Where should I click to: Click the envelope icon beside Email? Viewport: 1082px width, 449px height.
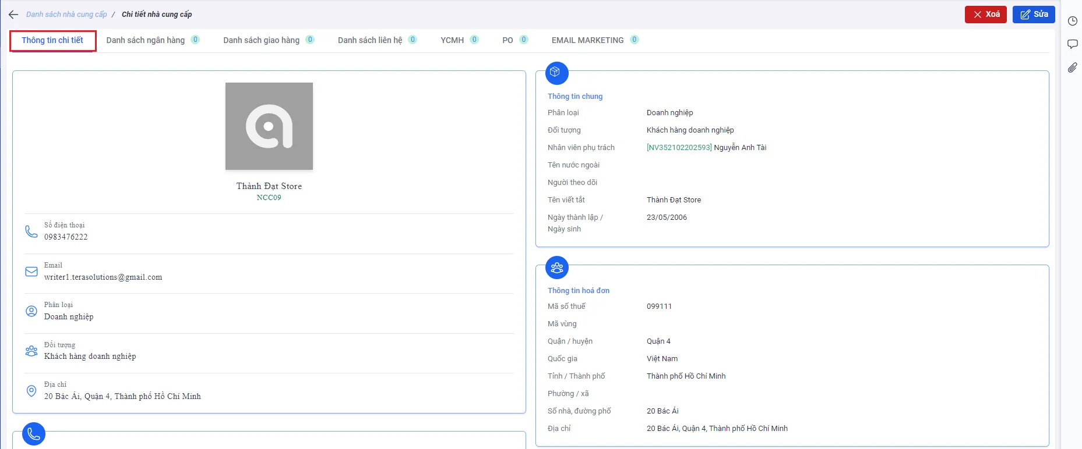click(31, 272)
